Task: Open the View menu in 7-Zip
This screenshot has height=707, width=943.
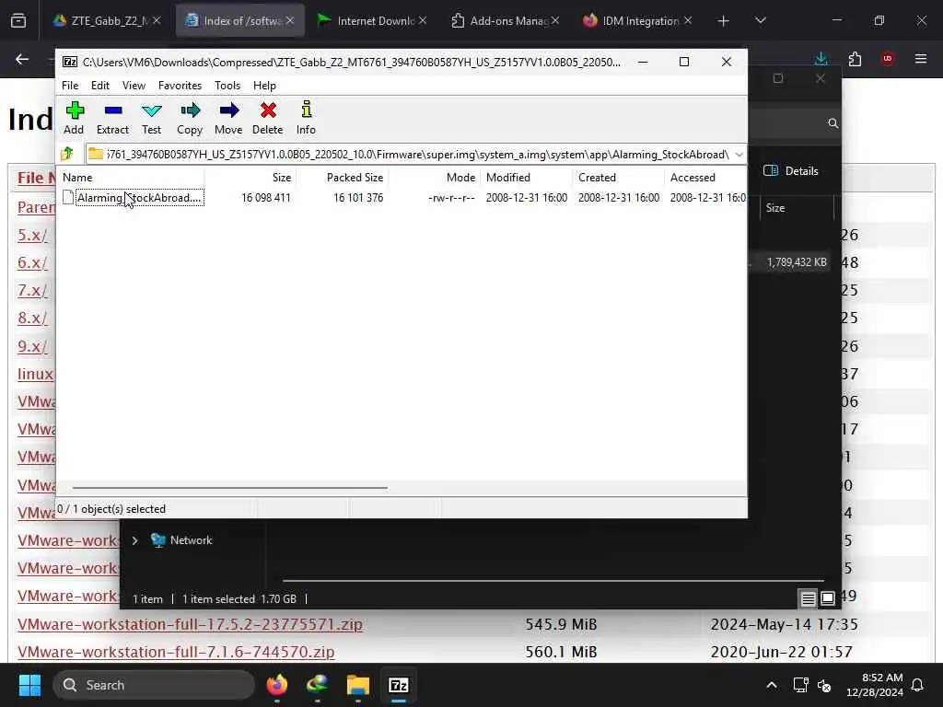Action: 134,86
